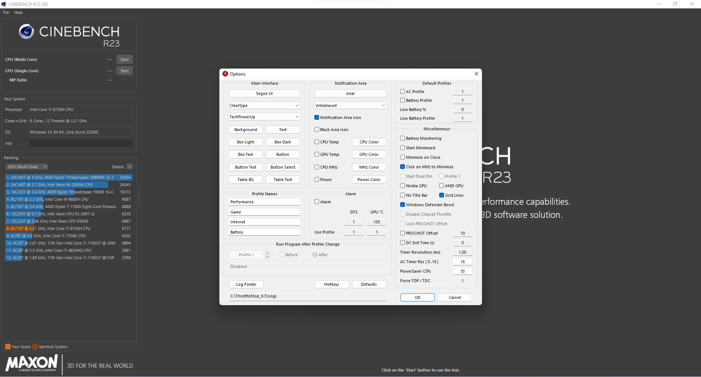Click the Table BG color option
This screenshot has width=701, height=377.
click(246, 180)
